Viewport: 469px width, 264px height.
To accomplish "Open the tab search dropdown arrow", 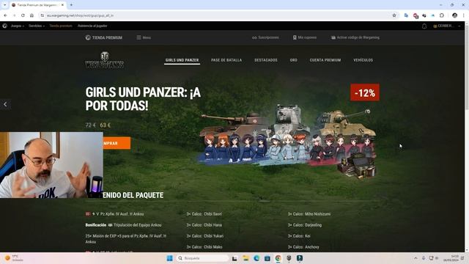I will click(4, 5).
